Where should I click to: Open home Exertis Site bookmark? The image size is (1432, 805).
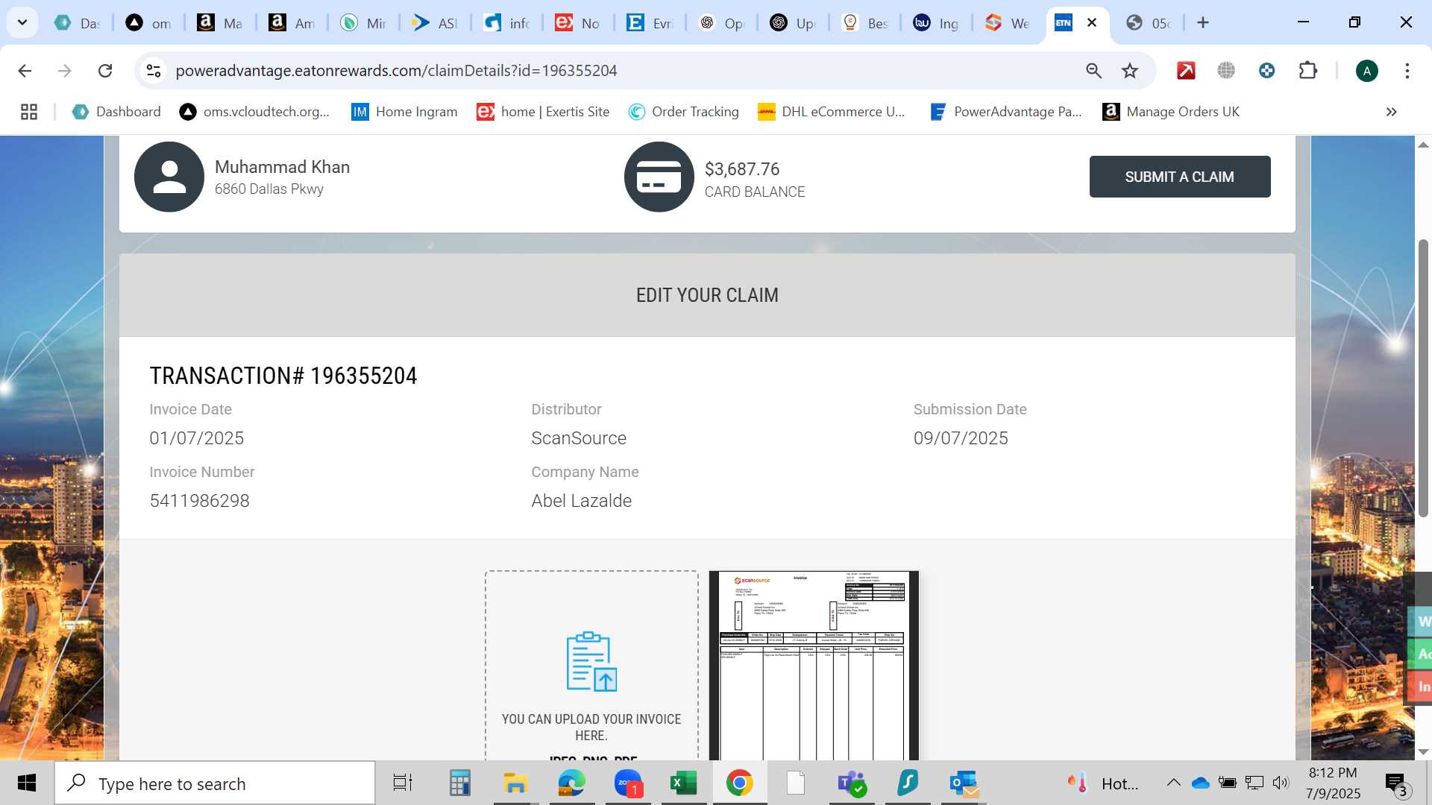pos(544,112)
